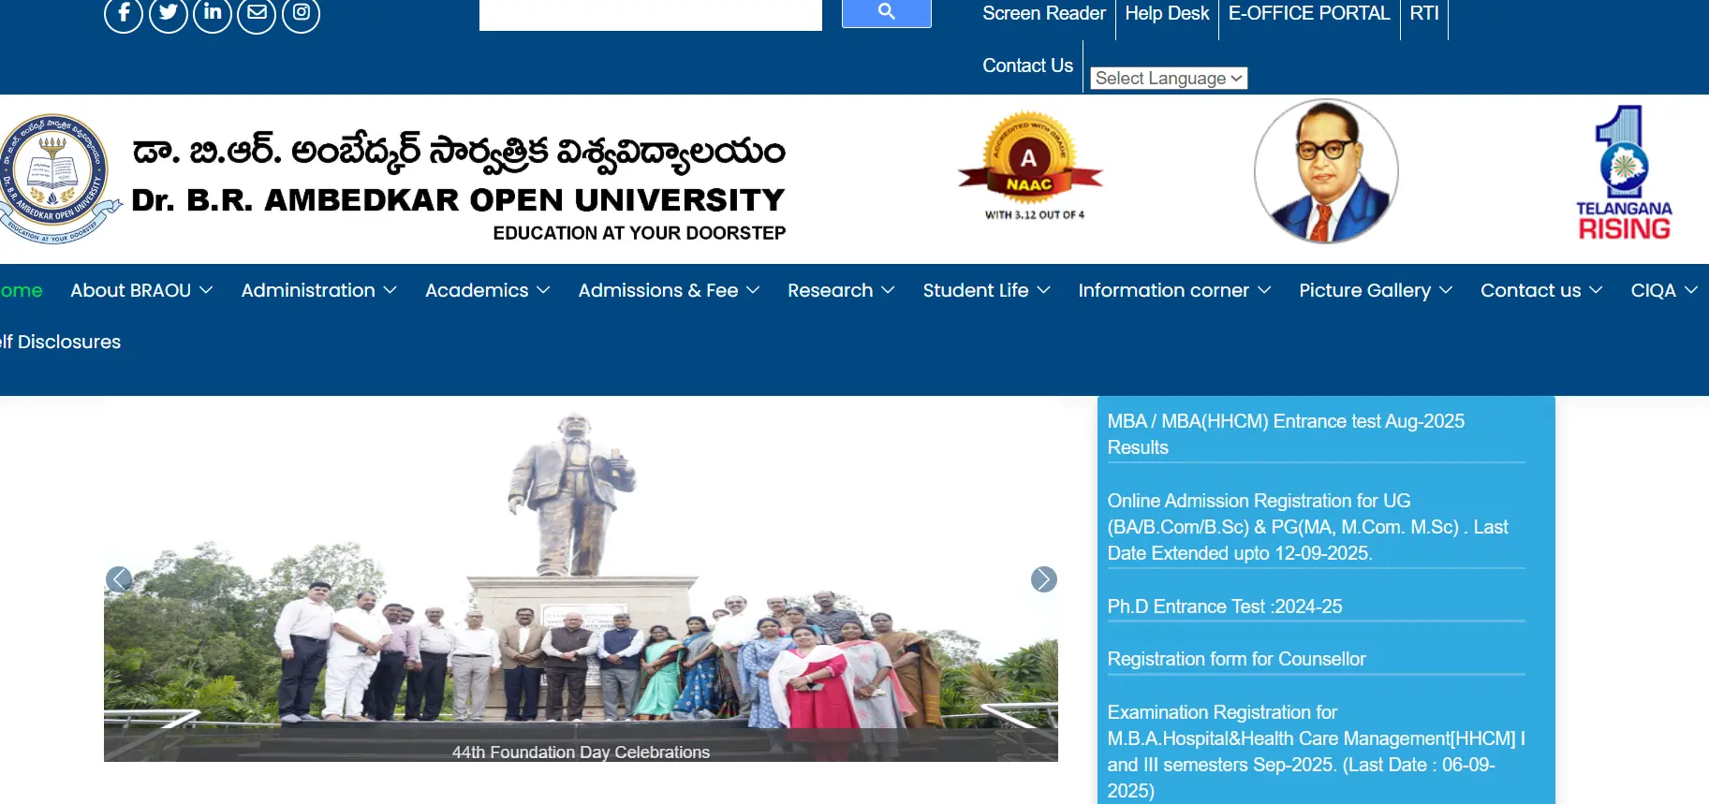Advance carousel with right arrow
The image size is (1709, 804).
tap(1044, 579)
